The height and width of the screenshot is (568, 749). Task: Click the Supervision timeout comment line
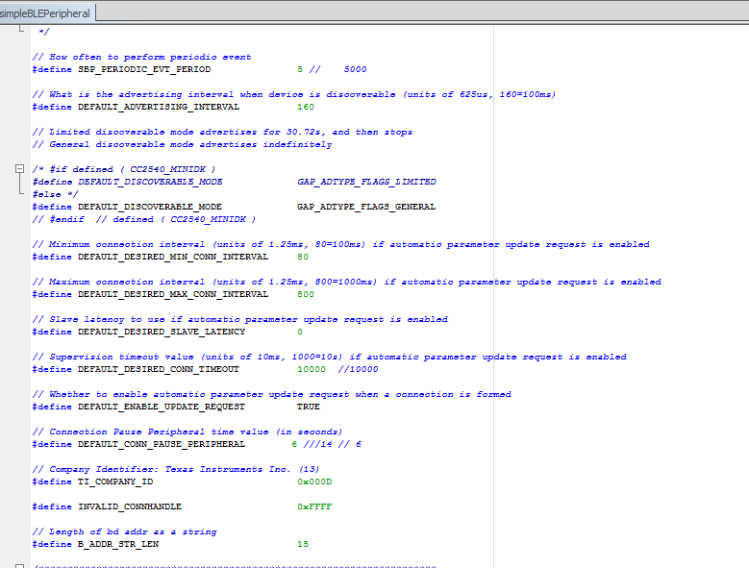pyautogui.click(x=329, y=357)
